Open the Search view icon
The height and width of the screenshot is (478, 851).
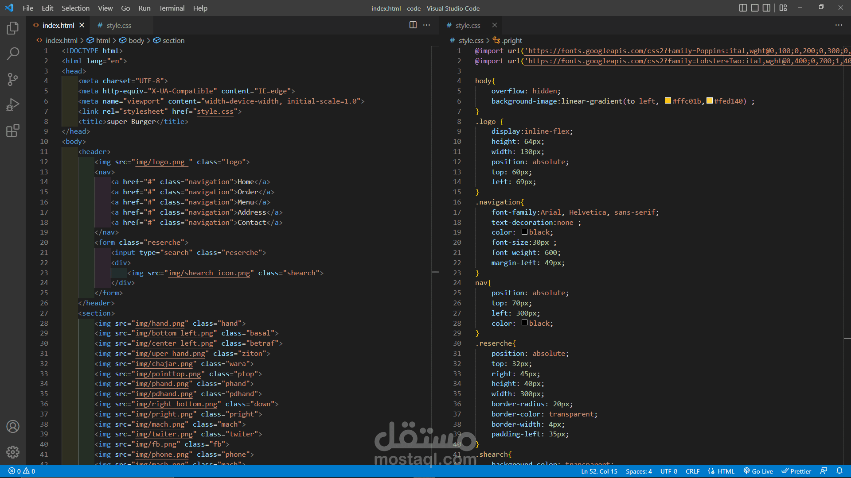click(13, 54)
